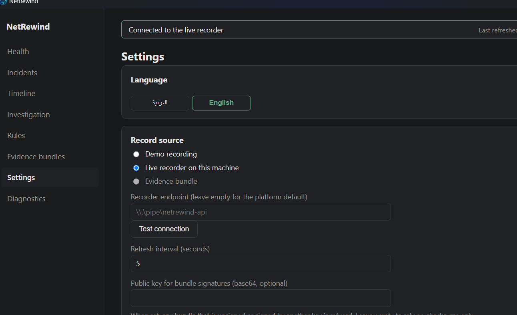This screenshot has width=517, height=315.
Task: Open Evidence bundles in sidebar
Action: (x=36, y=156)
